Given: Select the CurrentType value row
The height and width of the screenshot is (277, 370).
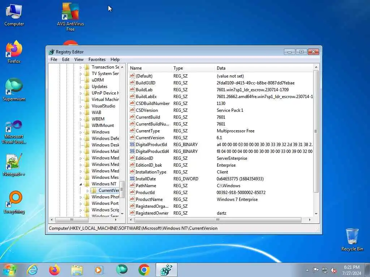Looking at the screenshot, I should tap(221, 131).
